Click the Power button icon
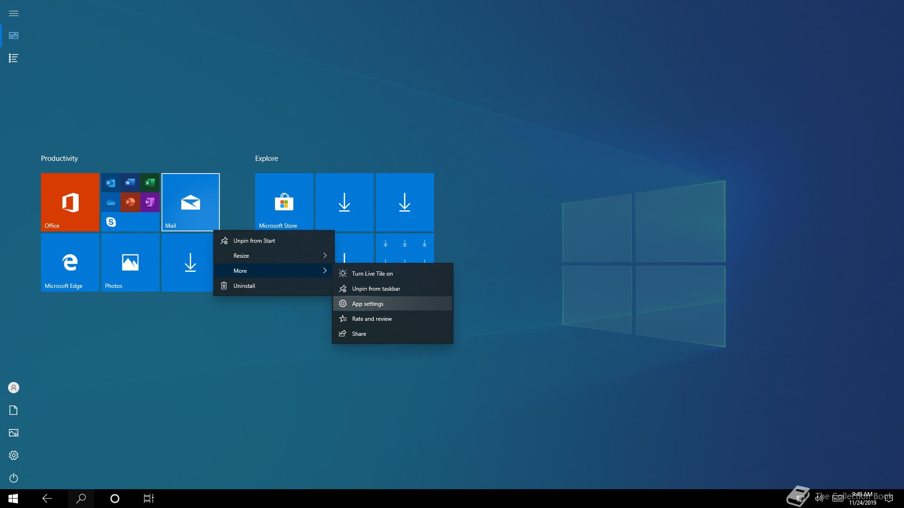This screenshot has width=904, height=508. [x=14, y=478]
